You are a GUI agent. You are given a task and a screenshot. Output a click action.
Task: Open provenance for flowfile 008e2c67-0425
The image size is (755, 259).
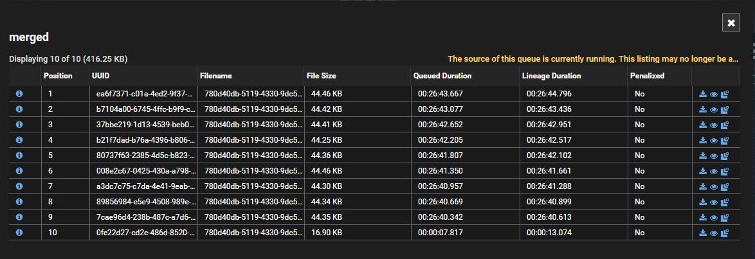coord(725,172)
